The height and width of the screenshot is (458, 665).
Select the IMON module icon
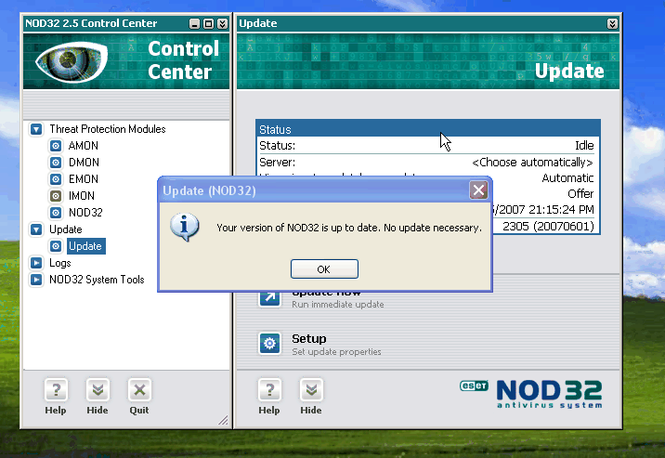pos(56,196)
